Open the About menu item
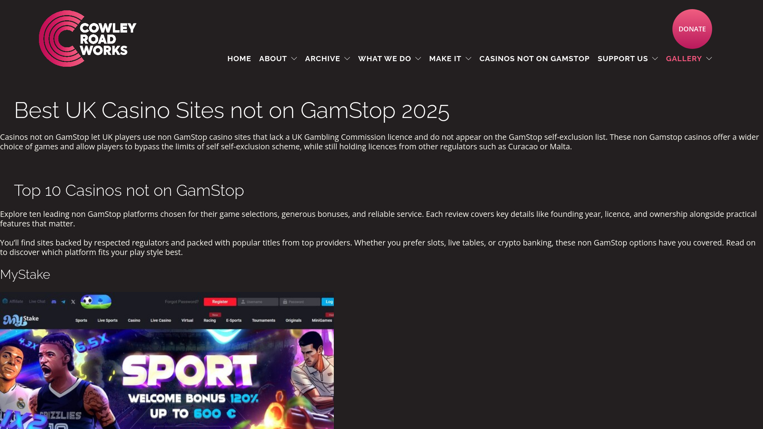 [273, 59]
